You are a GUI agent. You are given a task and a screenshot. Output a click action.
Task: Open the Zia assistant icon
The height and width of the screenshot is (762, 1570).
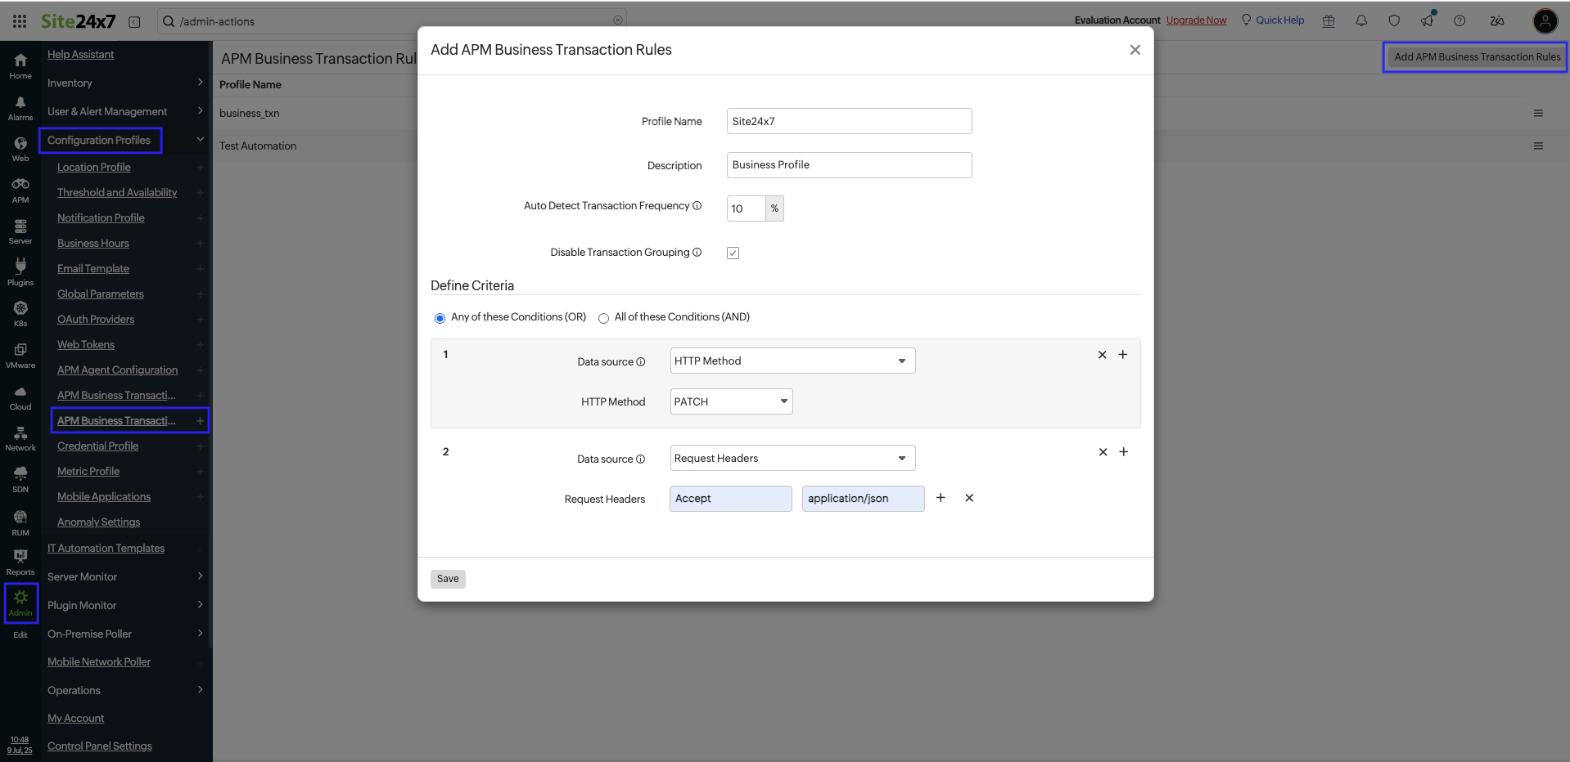1497,20
